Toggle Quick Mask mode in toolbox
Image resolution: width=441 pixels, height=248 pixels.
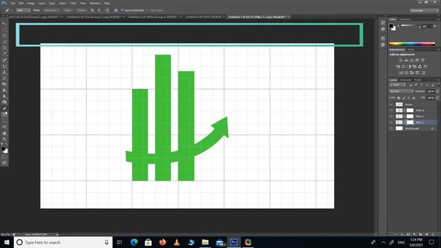[4, 157]
